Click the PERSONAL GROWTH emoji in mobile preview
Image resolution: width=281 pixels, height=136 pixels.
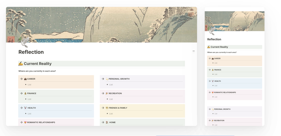213,109
